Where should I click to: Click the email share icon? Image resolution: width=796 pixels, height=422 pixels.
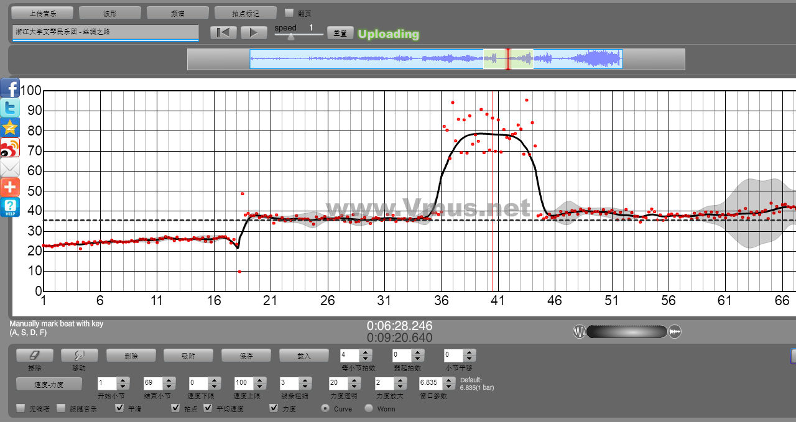tap(10, 168)
